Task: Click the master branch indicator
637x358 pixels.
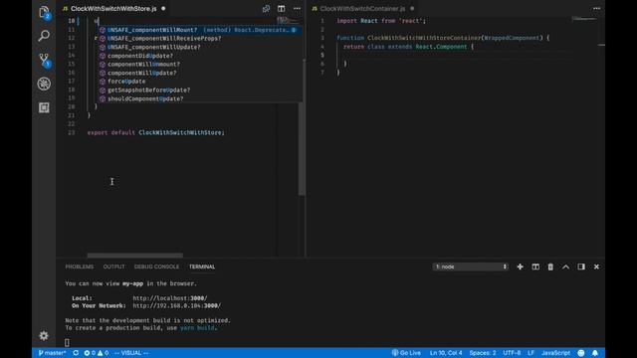Action: pos(52,353)
